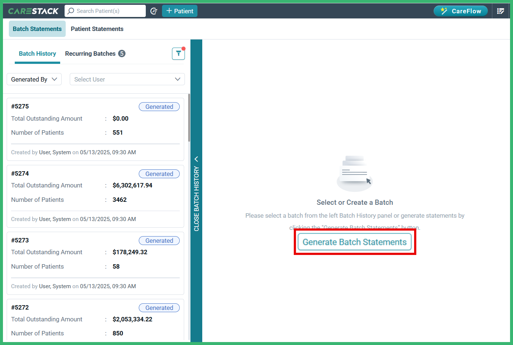Click the Batch Statements tab
The image size is (513, 345).
click(37, 28)
